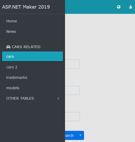Go to the Home menu item
The height and width of the screenshot is (142, 135).
click(12, 21)
